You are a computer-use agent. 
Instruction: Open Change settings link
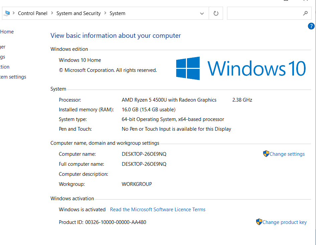point(287,154)
